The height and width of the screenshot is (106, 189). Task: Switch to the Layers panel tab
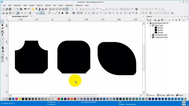[x=180, y=95]
